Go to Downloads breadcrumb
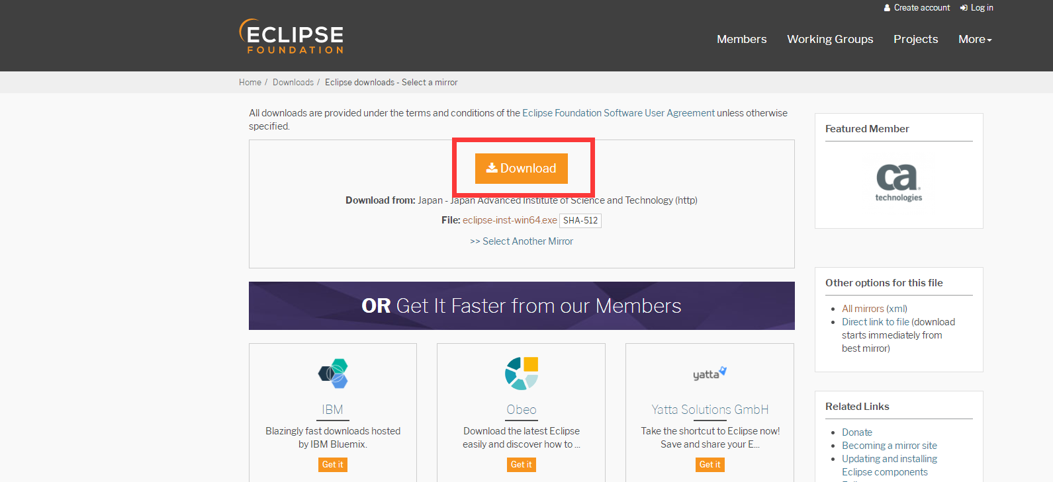 click(x=293, y=82)
